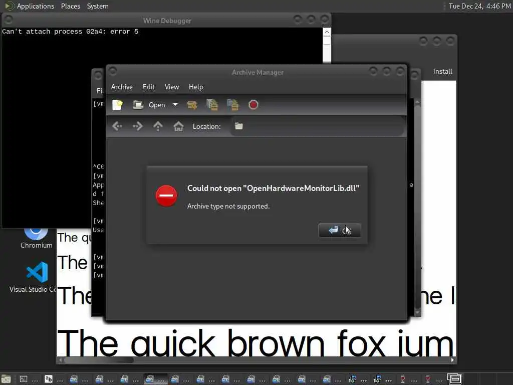This screenshot has height=385, width=513.
Task: Click the clock showing Tue Dec 24
Action: (x=479, y=6)
